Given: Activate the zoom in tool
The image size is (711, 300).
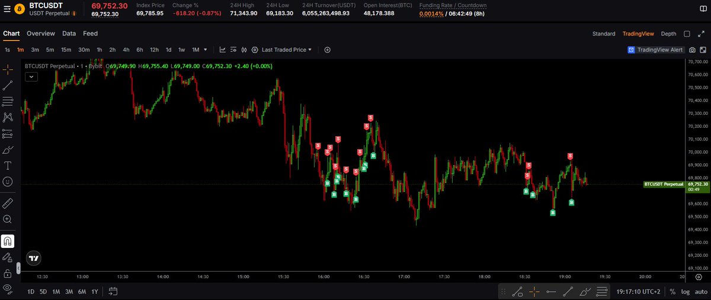Looking at the screenshot, I should [8, 219].
